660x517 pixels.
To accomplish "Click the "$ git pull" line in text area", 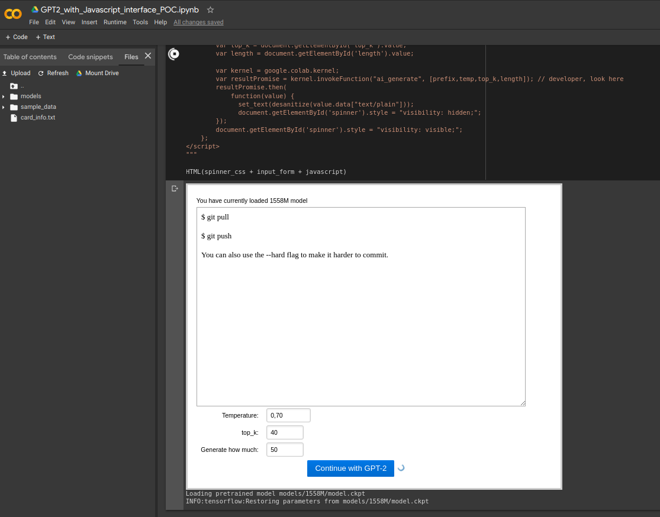I will click(215, 217).
